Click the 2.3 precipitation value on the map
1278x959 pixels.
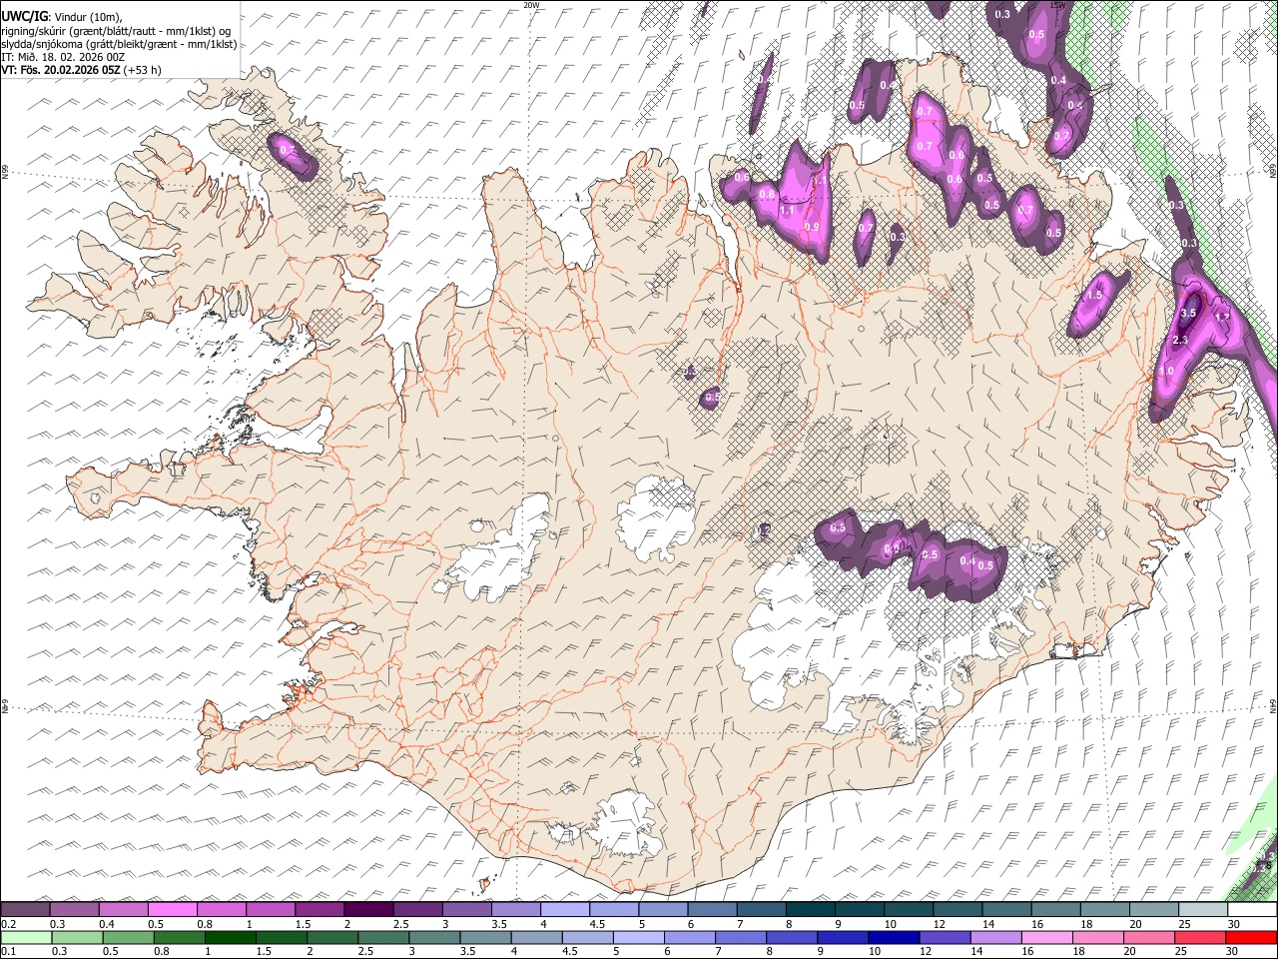click(1180, 341)
